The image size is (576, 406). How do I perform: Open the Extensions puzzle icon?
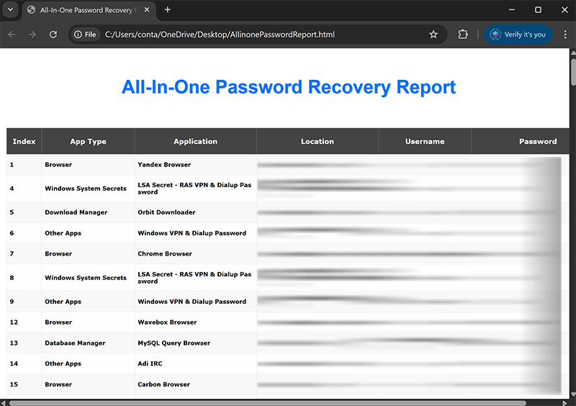click(x=463, y=35)
